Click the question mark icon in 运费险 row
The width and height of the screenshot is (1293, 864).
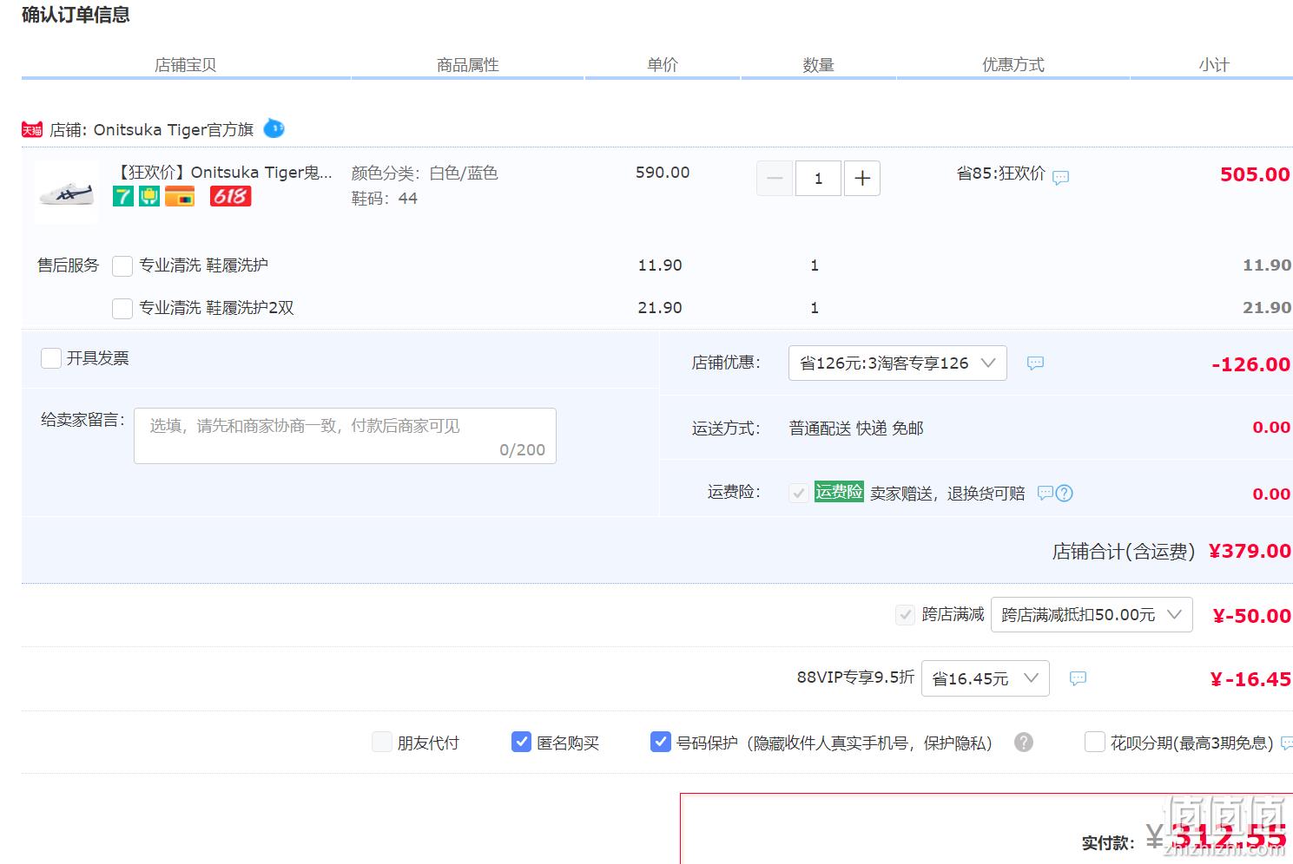click(x=1065, y=493)
